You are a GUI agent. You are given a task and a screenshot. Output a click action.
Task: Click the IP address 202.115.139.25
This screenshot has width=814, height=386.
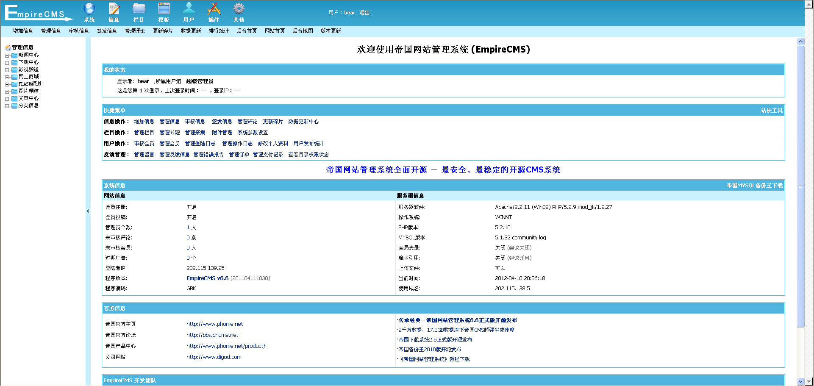click(x=206, y=268)
